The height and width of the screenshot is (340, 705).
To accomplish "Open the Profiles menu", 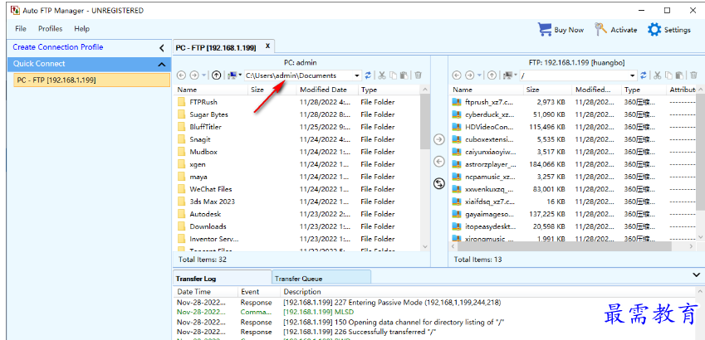I will (51, 29).
